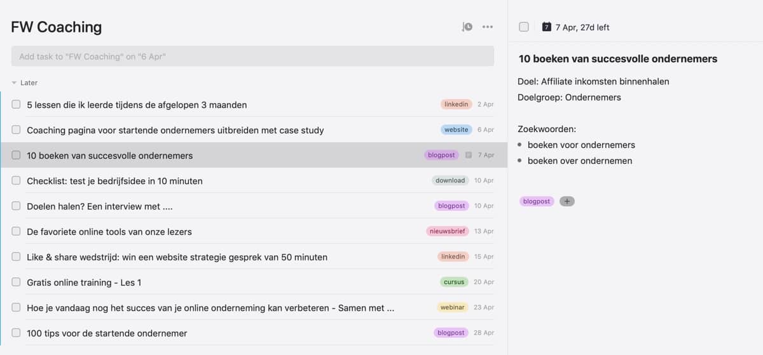The width and height of the screenshot is (763, 355).
Task: Open the '10 Apr' date on Checklist task
Action: click(x=484, y=180)
